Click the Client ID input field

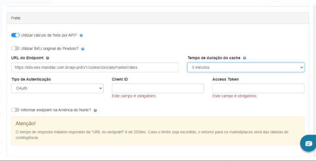click(x=158, y=88)
